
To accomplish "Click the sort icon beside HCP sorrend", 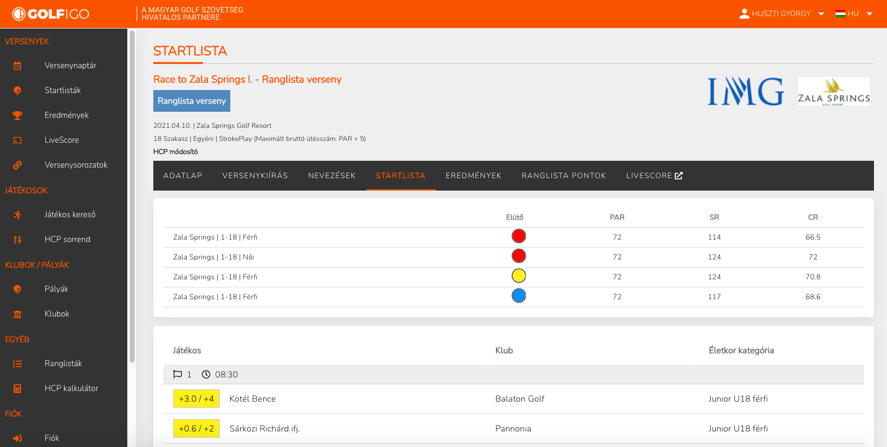I will (17, 240).
